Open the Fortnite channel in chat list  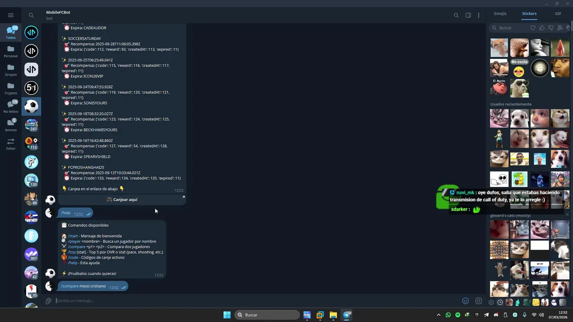(31, 217)
